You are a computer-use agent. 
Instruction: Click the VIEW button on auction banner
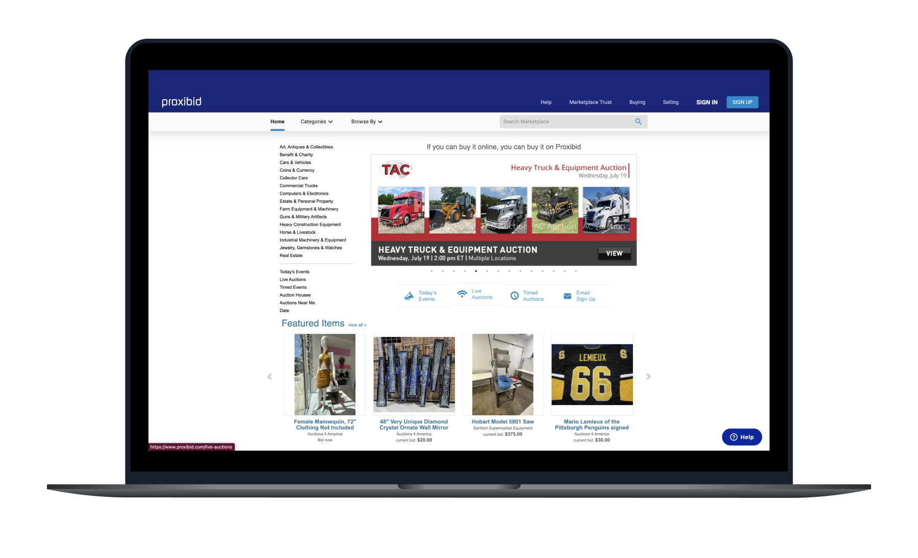[614, 253]
